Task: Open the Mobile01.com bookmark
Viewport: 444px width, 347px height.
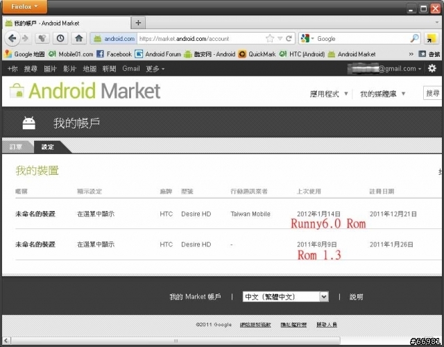Action: pos(71,54)
